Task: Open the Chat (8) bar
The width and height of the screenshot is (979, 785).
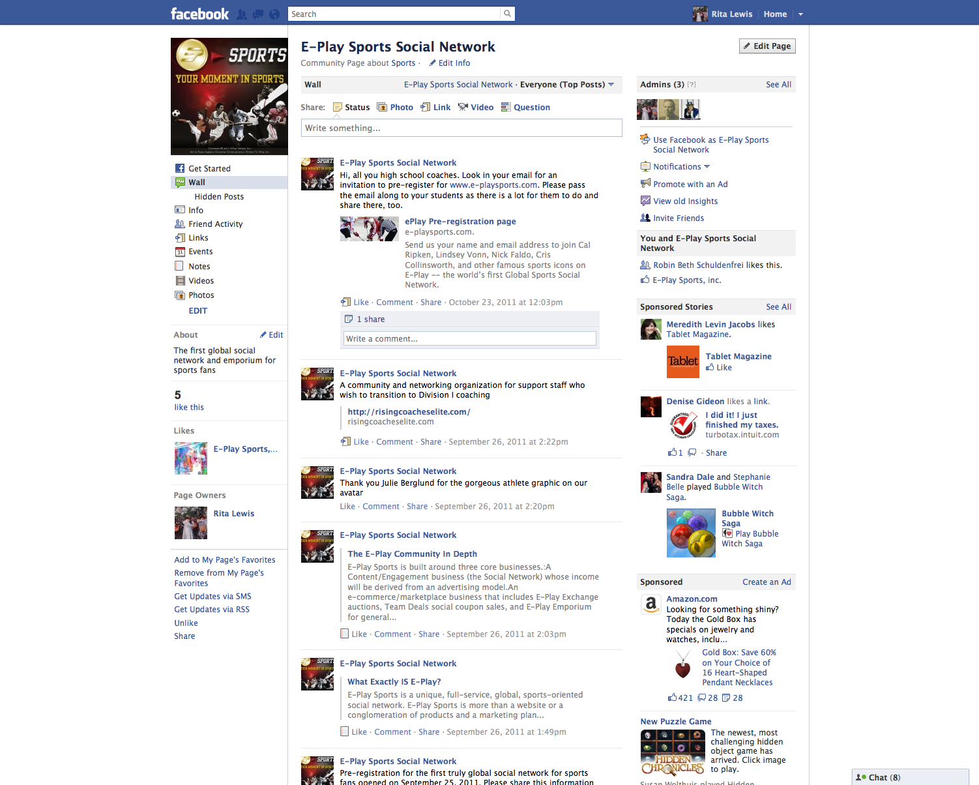Action: tap(915, 777)
